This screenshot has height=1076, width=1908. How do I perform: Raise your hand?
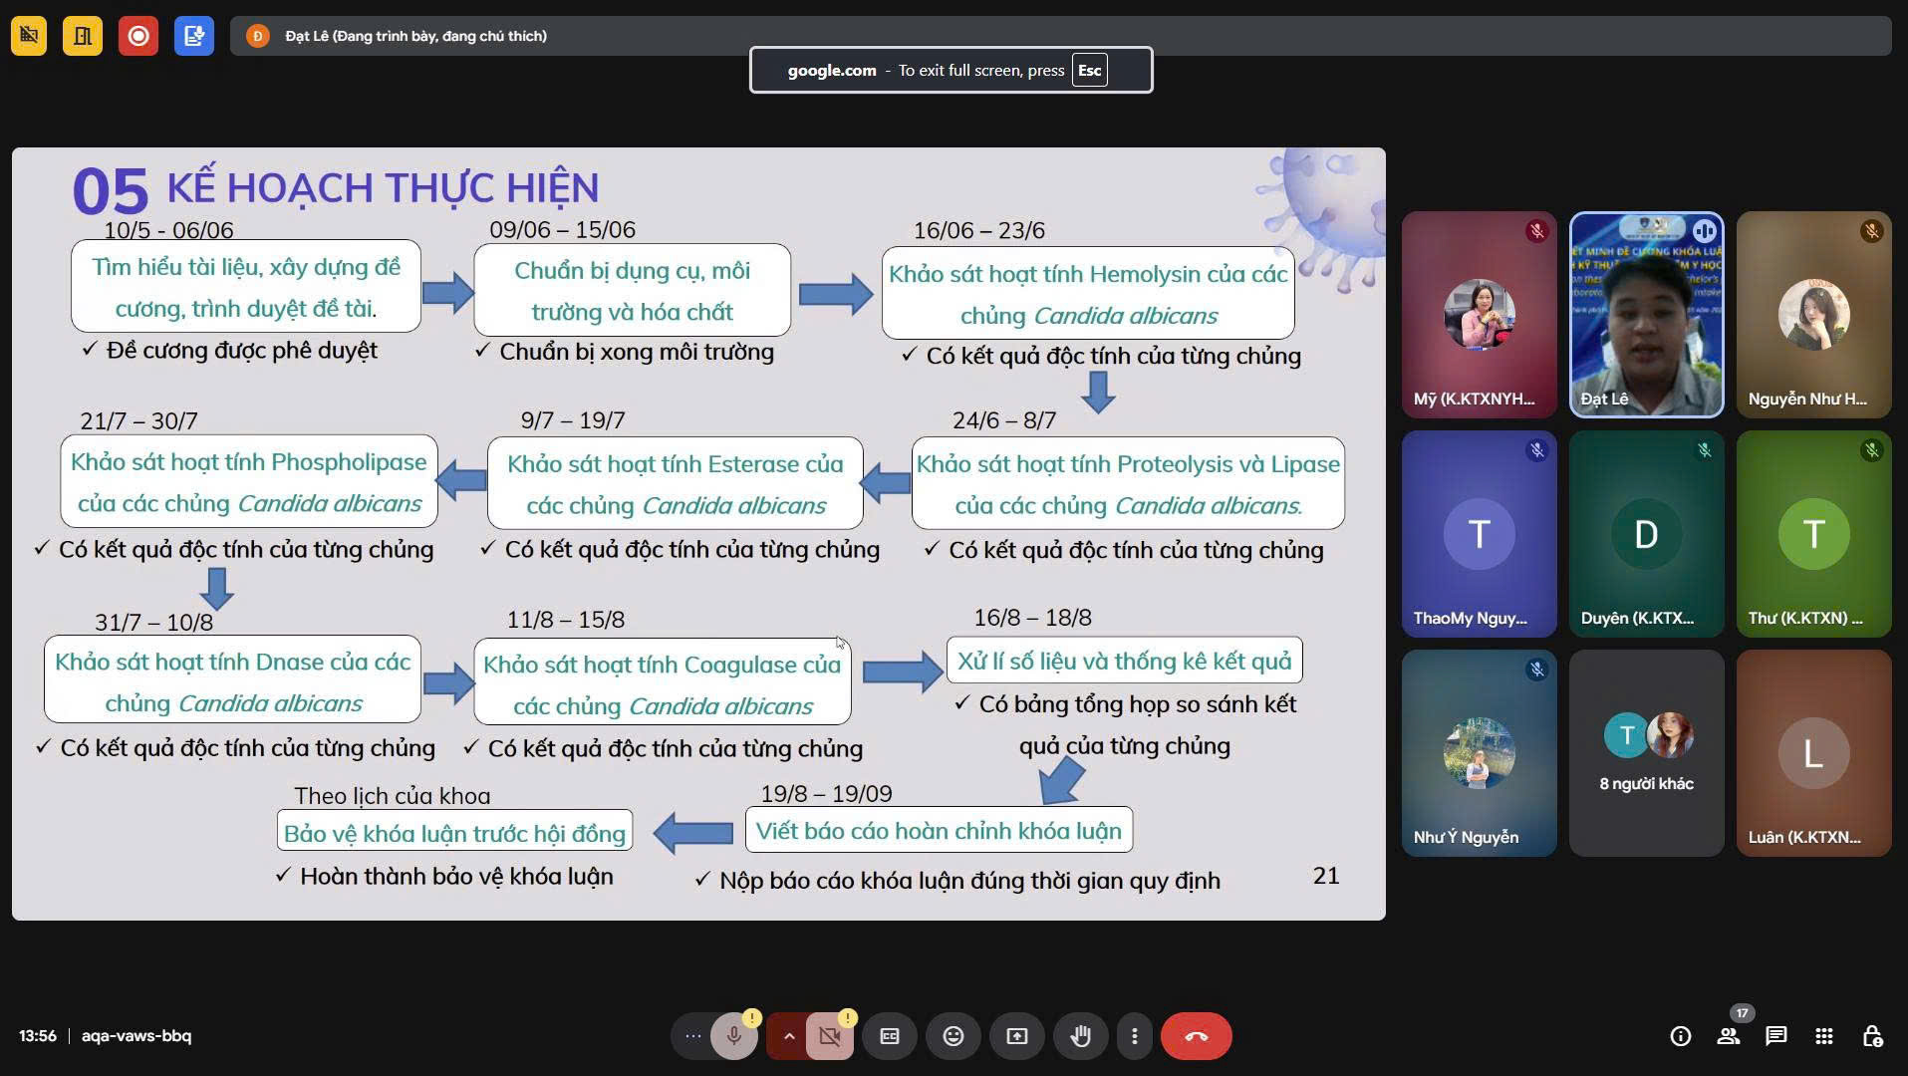pyautogui.click(x=1080, y=1036)
